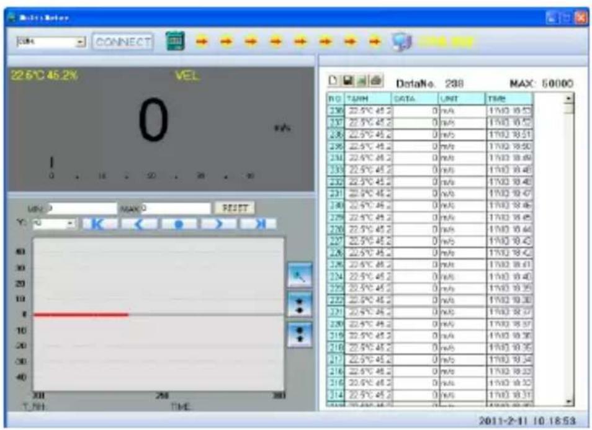
Task: Click the DataNo. 238 counter
Action: click(x=429, y=83)
